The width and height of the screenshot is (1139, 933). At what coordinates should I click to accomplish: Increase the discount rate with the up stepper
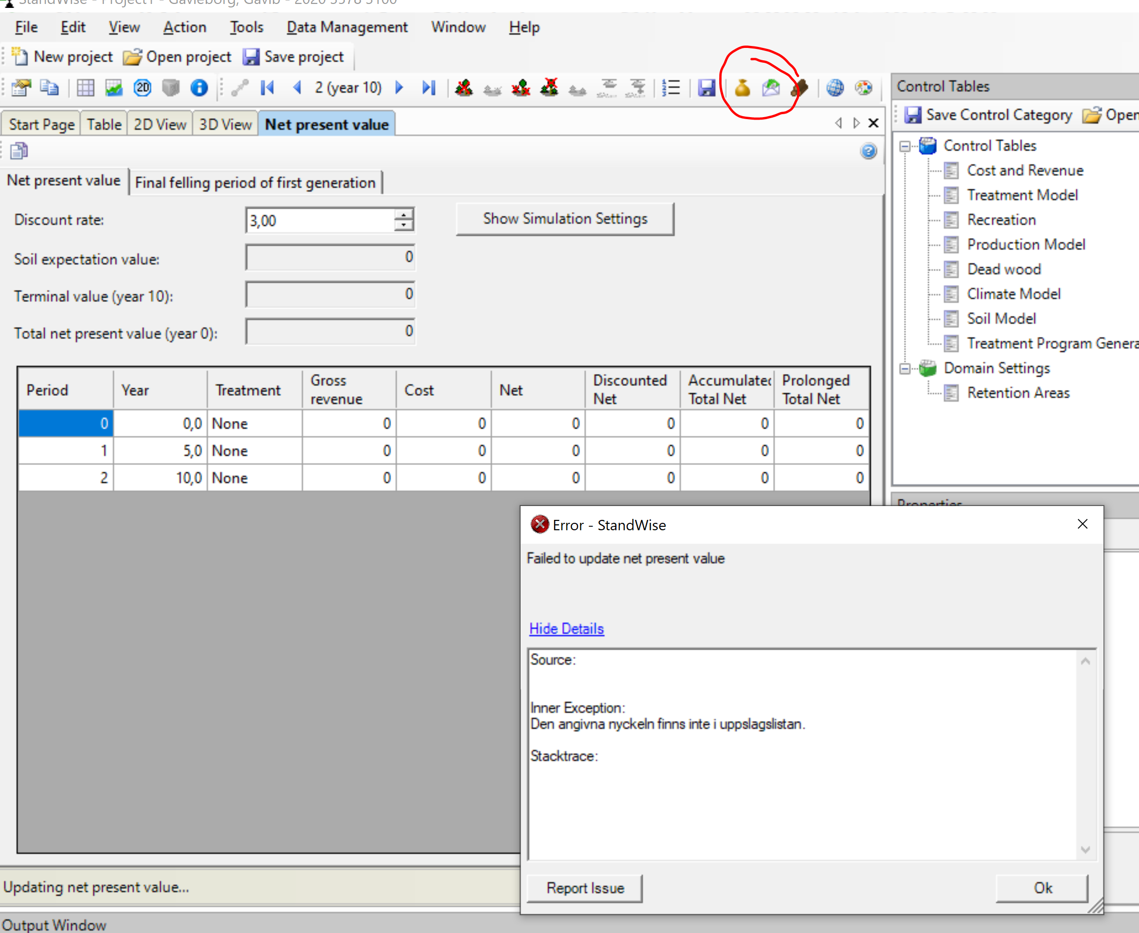[404, 214]
